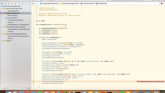This screenshot has height=93, width=165.
Task: Click 'overlayView.alpha = 0.5' line
Action: 51,56
